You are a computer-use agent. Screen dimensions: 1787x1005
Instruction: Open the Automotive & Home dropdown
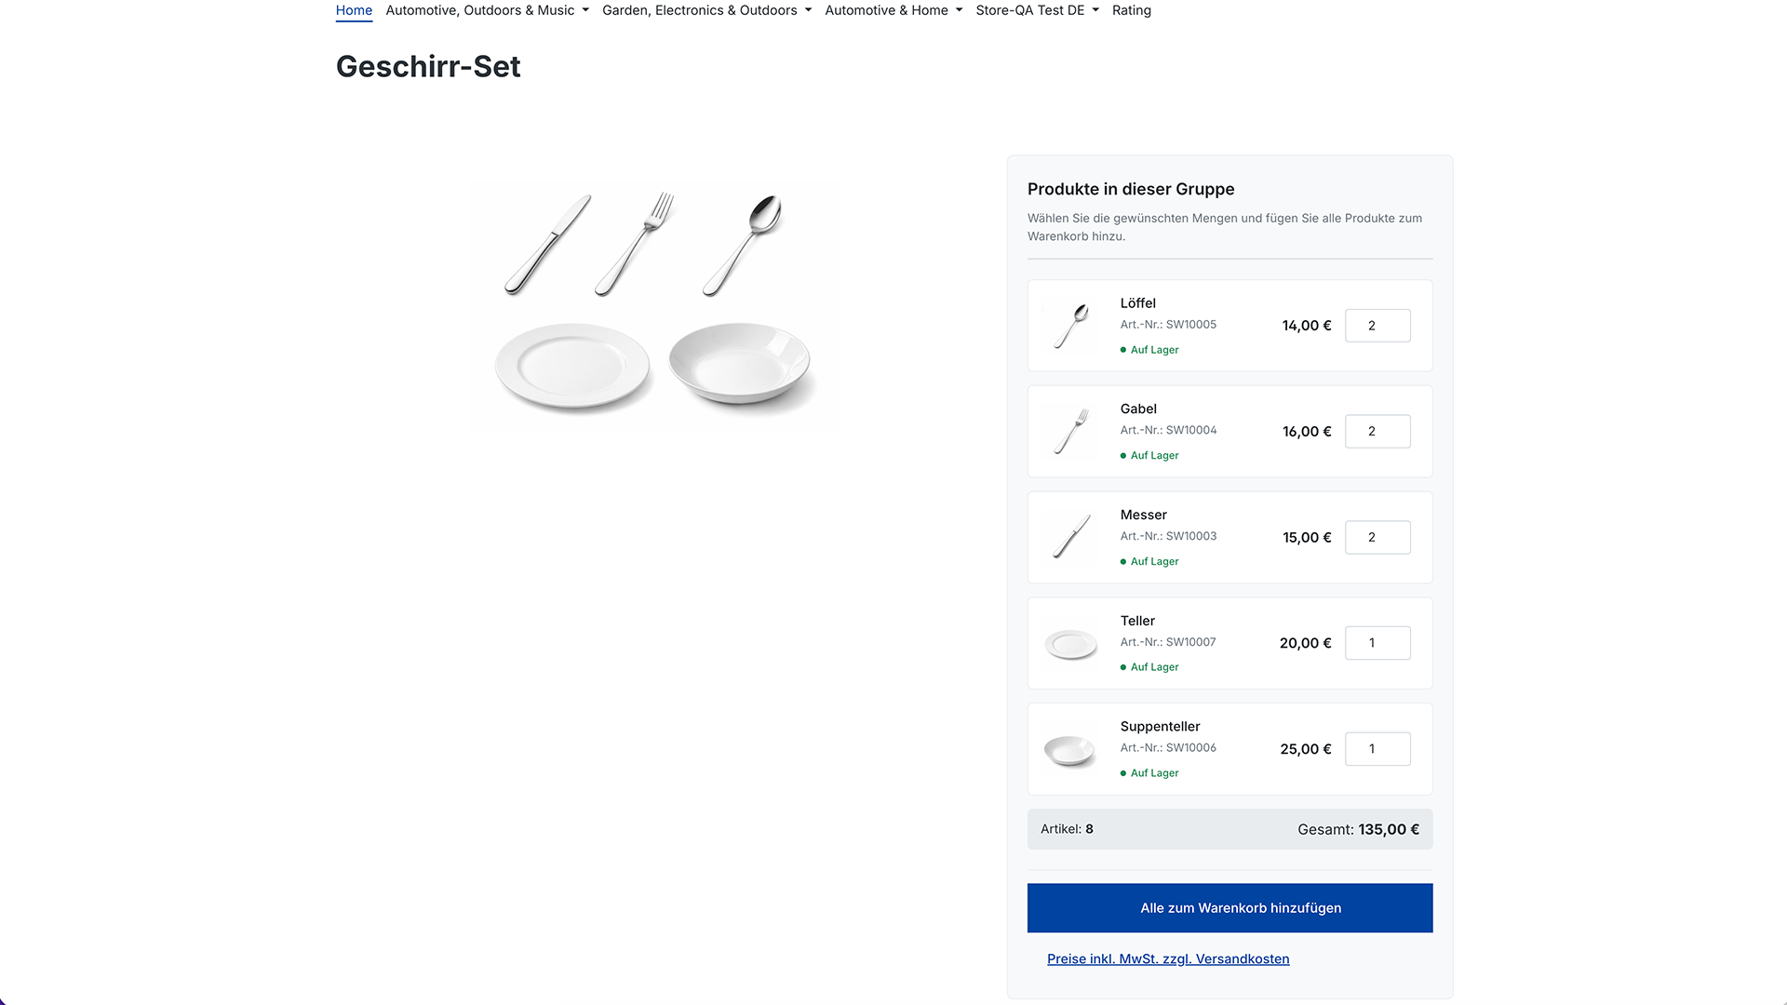[893, 10]
